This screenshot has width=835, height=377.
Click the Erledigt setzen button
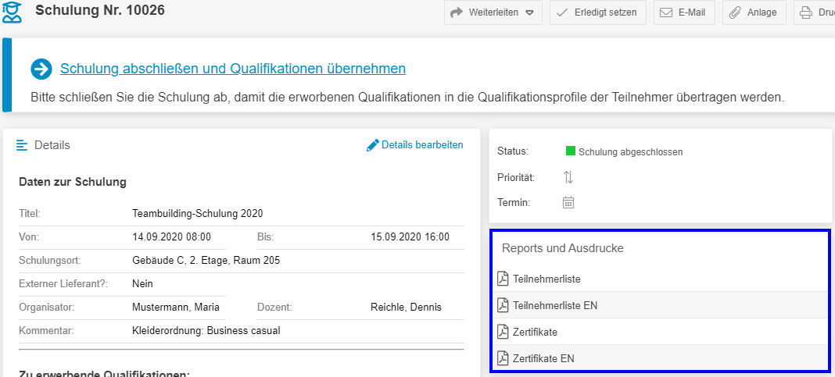(597, 12)
